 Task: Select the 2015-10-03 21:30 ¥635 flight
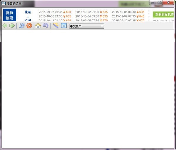point(55,16)
